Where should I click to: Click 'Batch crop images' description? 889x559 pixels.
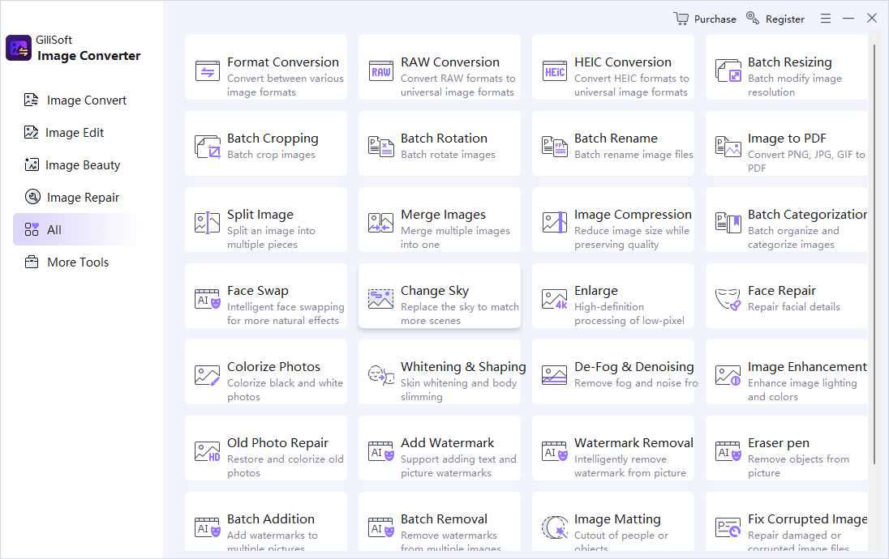tap(271, 155)
